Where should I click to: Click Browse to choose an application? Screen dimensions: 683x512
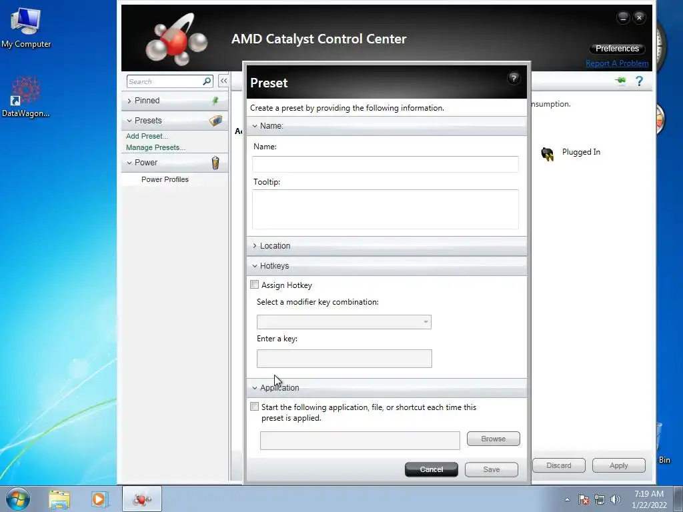(x=493, y=439)
